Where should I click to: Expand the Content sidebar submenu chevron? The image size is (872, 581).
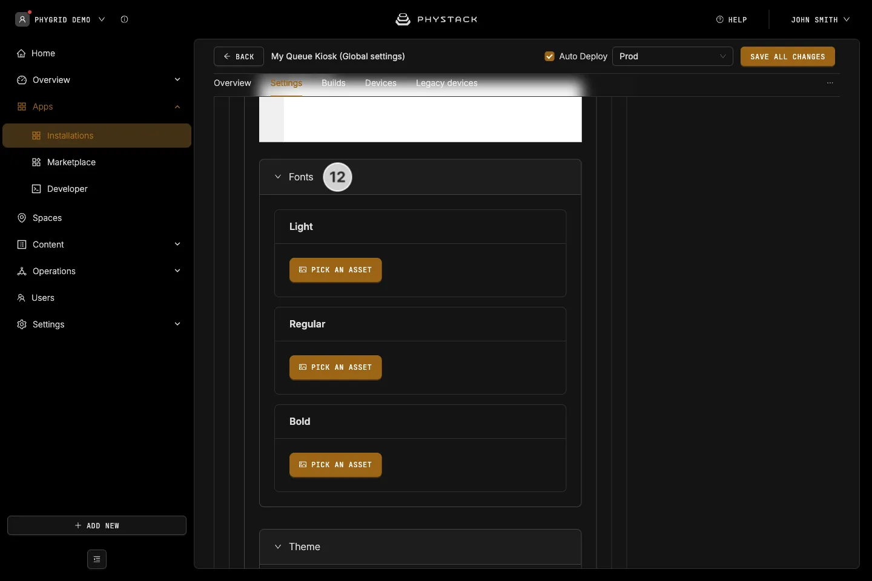coord(177,245)
